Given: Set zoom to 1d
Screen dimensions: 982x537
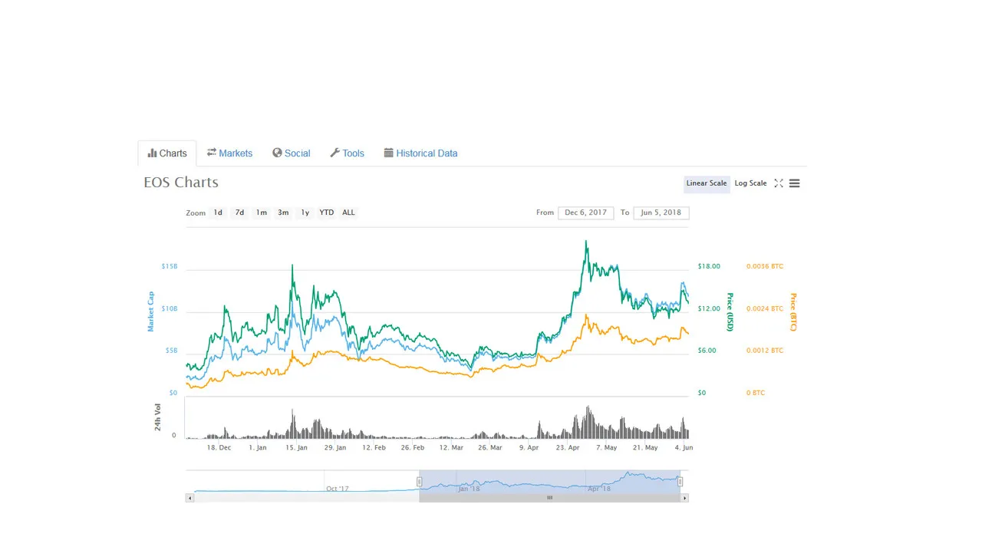Looking at the screenshot, I should click(x=218, y=212).
